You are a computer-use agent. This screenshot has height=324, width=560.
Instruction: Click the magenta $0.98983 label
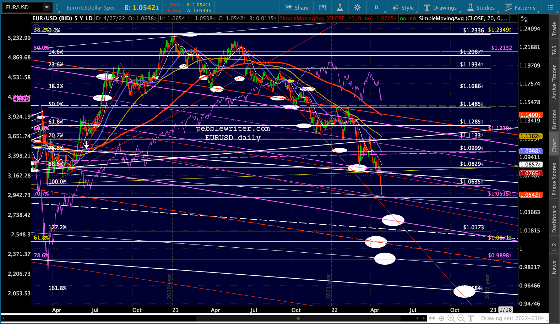tap(500, 256)
